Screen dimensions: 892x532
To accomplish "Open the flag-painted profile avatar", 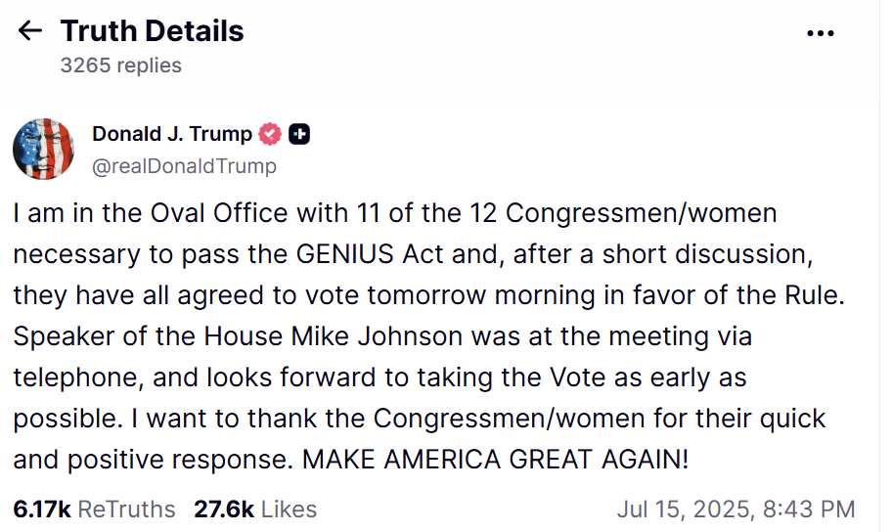I will [44, 149].
